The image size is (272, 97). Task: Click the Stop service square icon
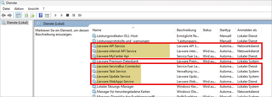pos(68,15)
